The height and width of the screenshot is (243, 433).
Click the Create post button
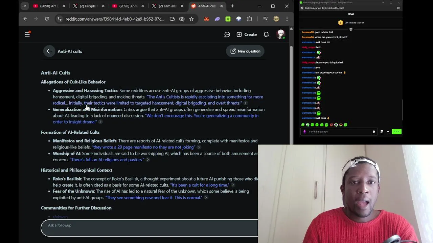click(x=247, y=34)
